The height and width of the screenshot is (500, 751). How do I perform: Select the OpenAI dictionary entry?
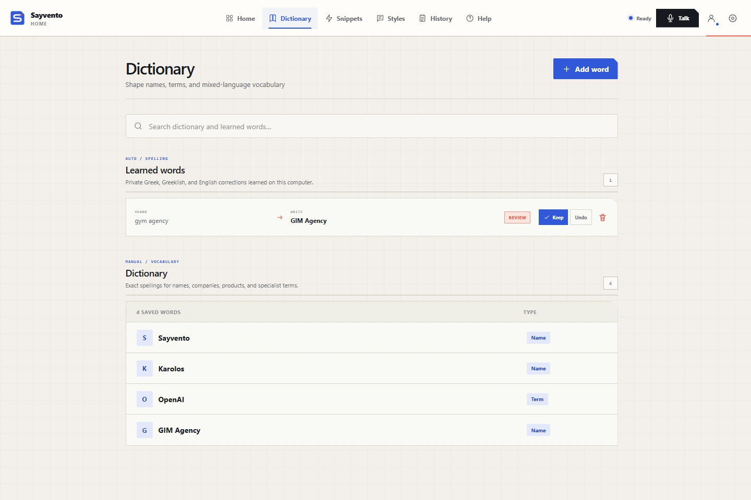(371, 399)
